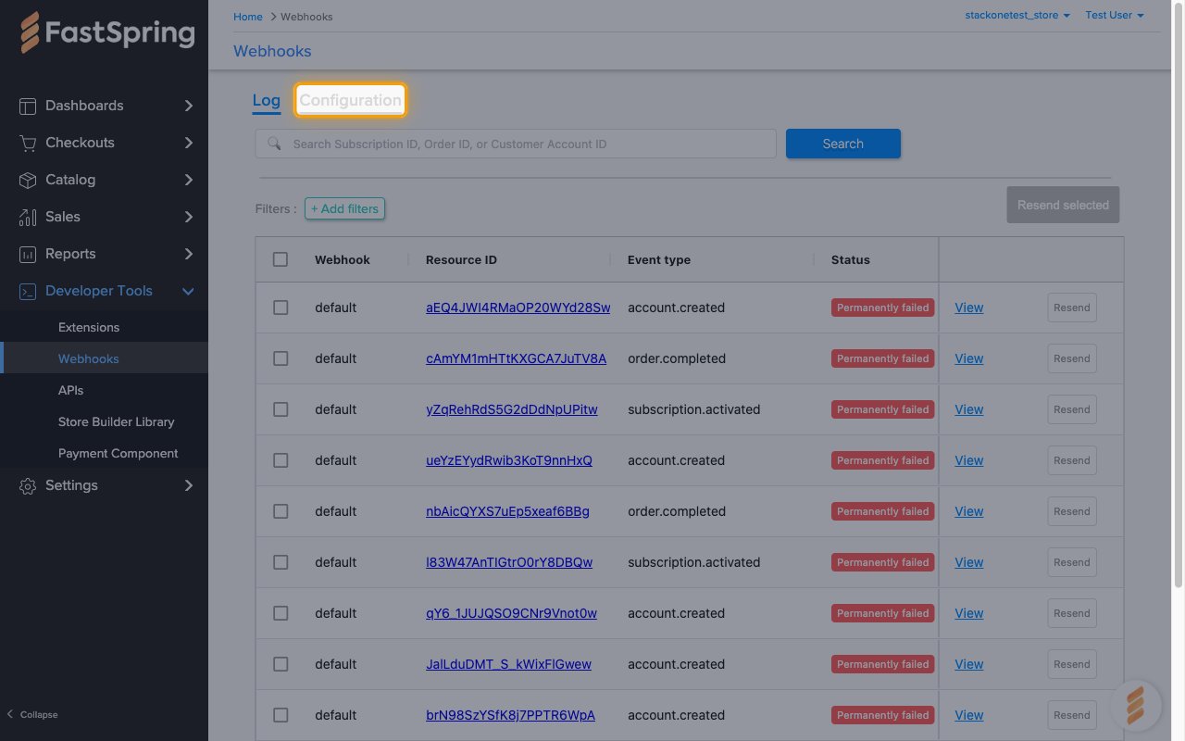Open Extensions under Developer Tools

pos(89,327)
